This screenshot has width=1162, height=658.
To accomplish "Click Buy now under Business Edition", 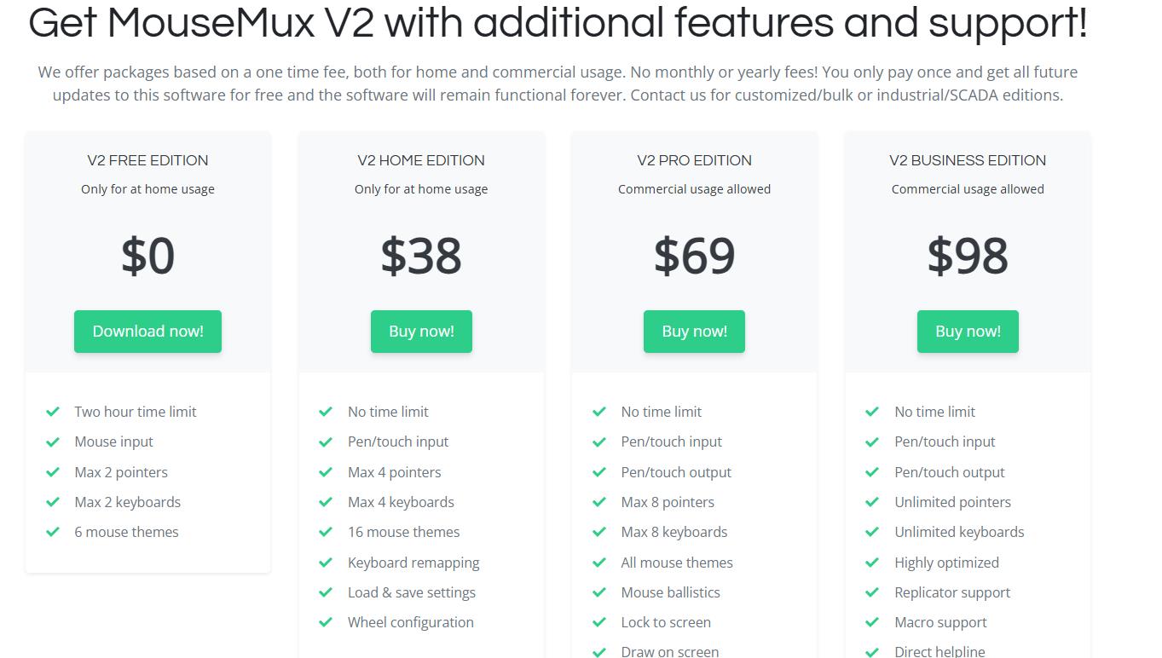I will [x=968, y=332].
